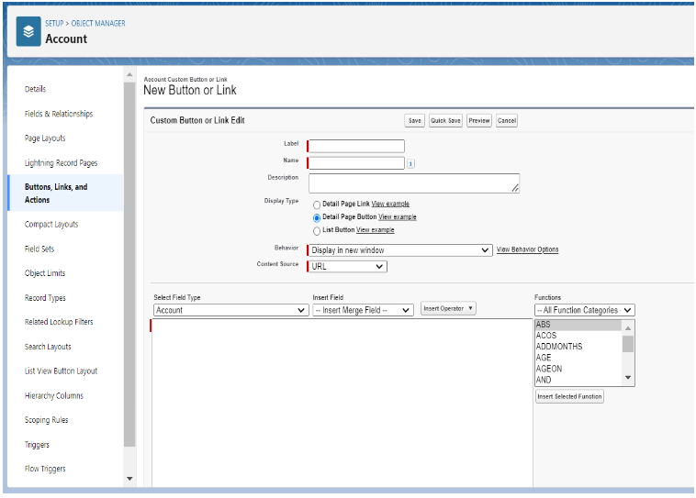696x498 pixels.
Task: Open Related Lookup Filters
Action: coord(59,322)
